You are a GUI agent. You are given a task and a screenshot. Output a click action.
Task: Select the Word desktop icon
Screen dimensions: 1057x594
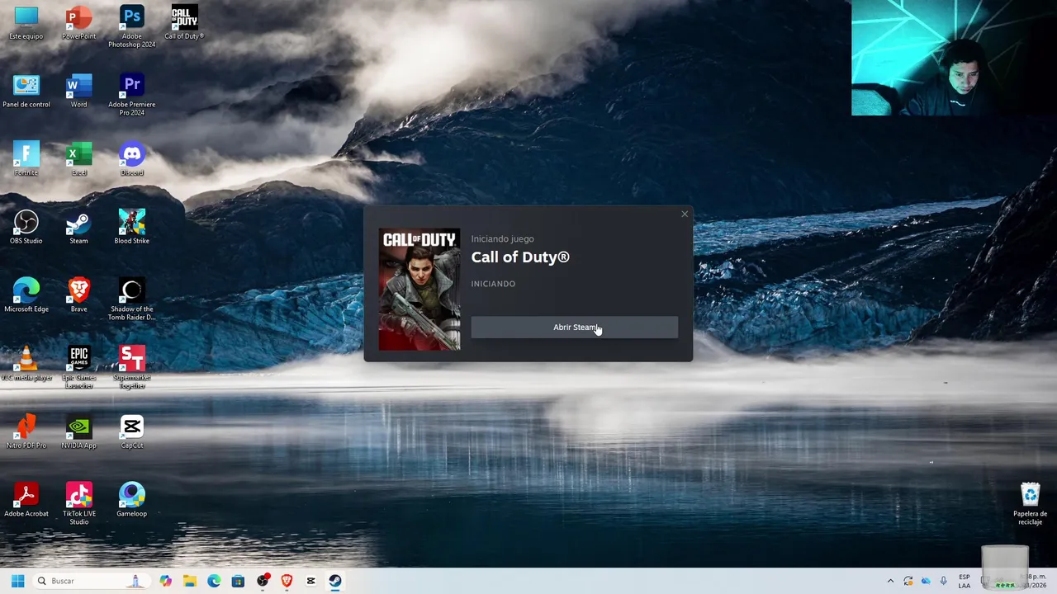click(79, 92)
